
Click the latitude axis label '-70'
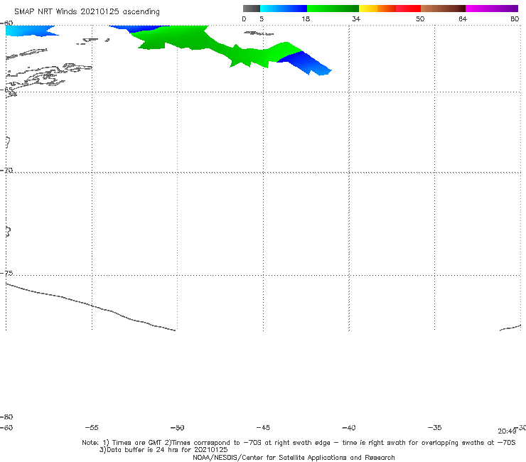(6, 170)
